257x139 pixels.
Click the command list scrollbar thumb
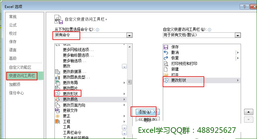pyautogui.click(x=130, y=82)
